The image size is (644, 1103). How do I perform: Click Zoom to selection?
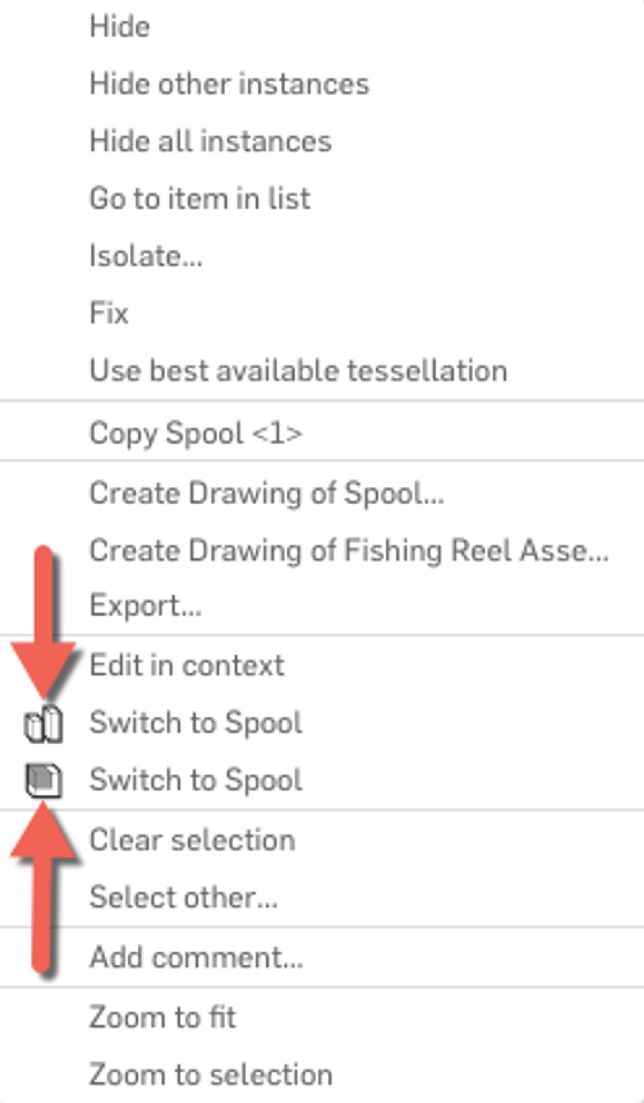point(211,1074)
